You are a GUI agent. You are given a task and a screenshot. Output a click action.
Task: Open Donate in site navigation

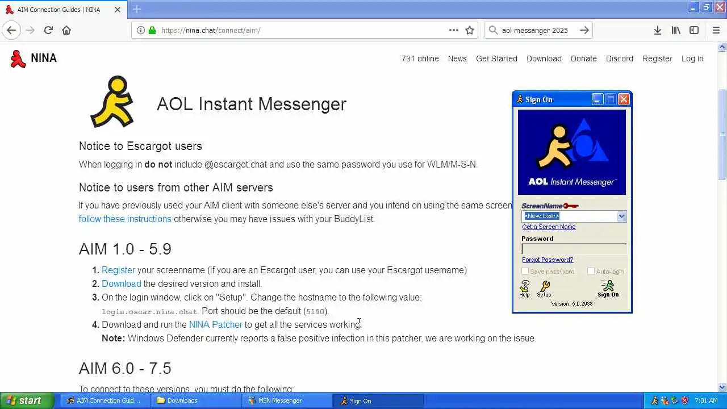584,59
